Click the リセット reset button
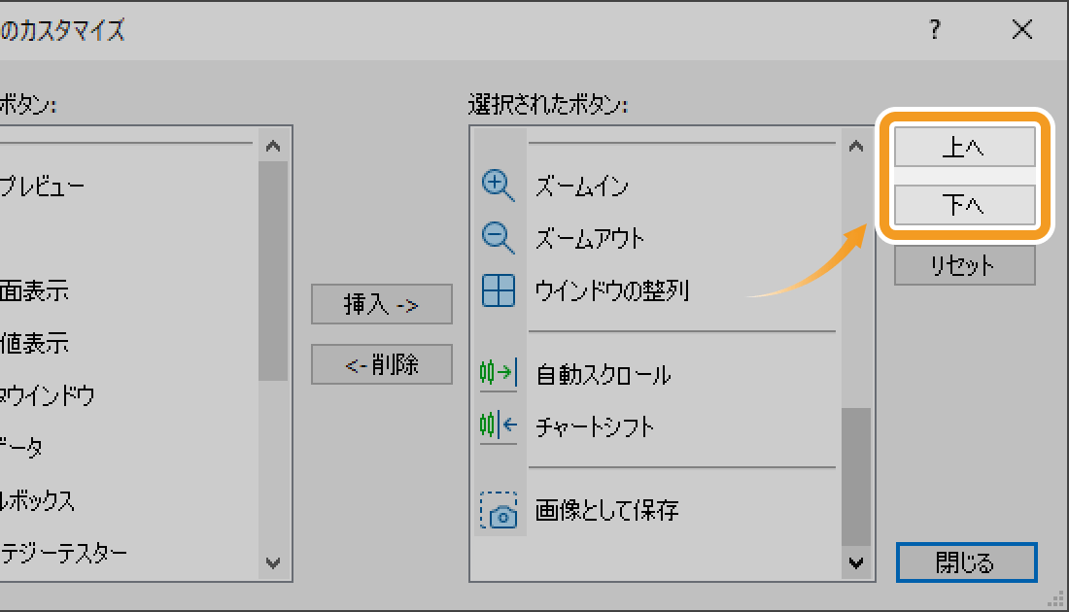The width and height of the screenshot is (1069, 612). point(965,265)
